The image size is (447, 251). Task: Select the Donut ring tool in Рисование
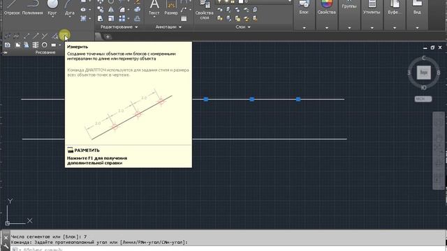pyautogui.click(x=45, y=45)
